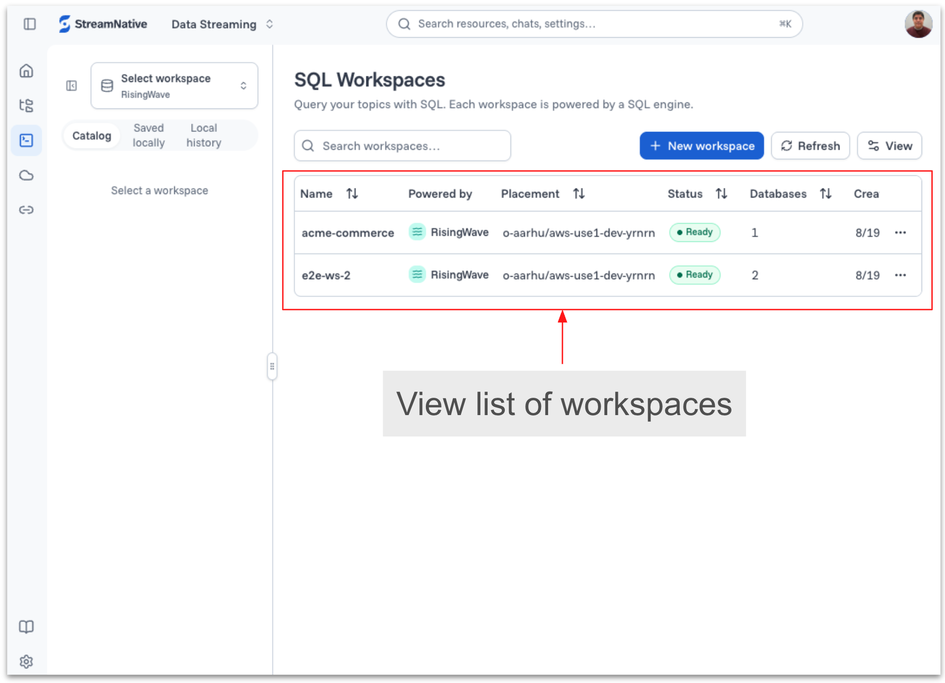
Task: Sort workspaces by Name
Action: point(352,194)
